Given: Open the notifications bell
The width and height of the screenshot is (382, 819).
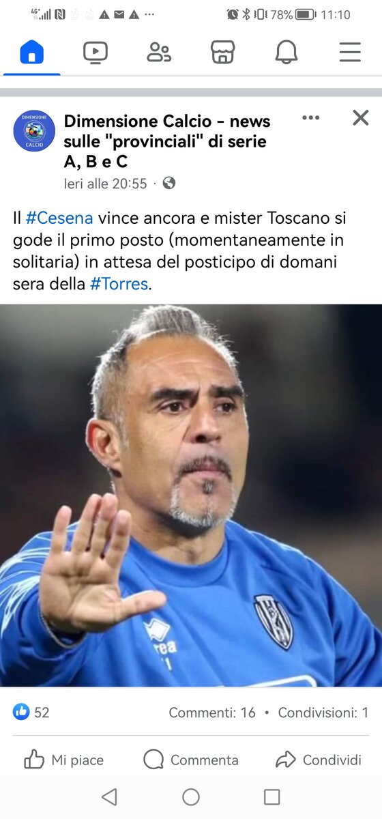Looking at the screenshot, I should (x=286, y=52).
